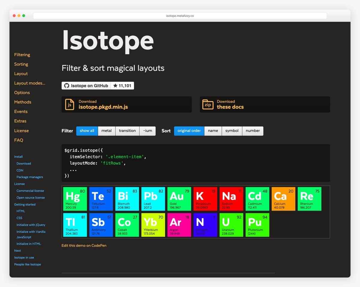The height and width of the screenshot is (287, 360).
Task: Open the Commercial license link
Action: click(x=30, y=190)
